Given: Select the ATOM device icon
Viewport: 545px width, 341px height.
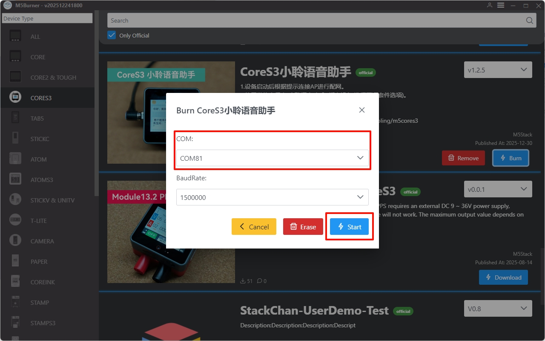Looking at the screenshot, I should [15, 159].
